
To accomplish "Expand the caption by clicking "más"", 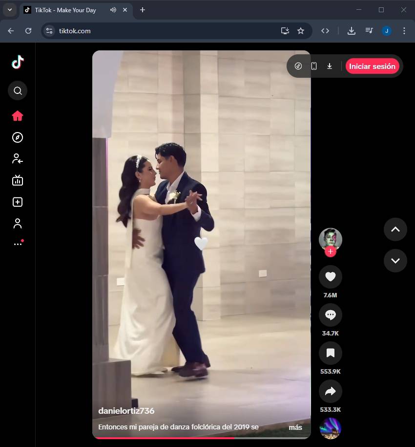I will click(x=295, y=427).
